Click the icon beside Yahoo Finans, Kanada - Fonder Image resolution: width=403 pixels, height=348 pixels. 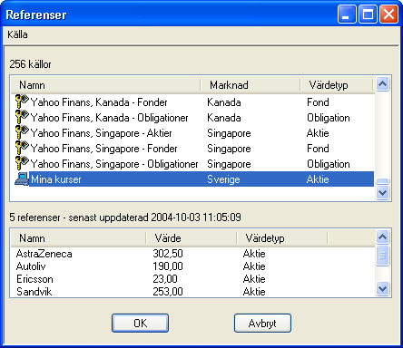click(x=22, y=101)
